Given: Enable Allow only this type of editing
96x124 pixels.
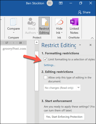Looking at the screenshot, I should pos(45,77).
